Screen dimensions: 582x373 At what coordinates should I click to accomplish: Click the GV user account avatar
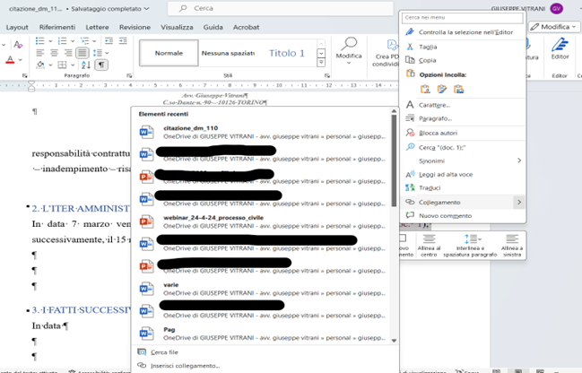click(556, 9)
